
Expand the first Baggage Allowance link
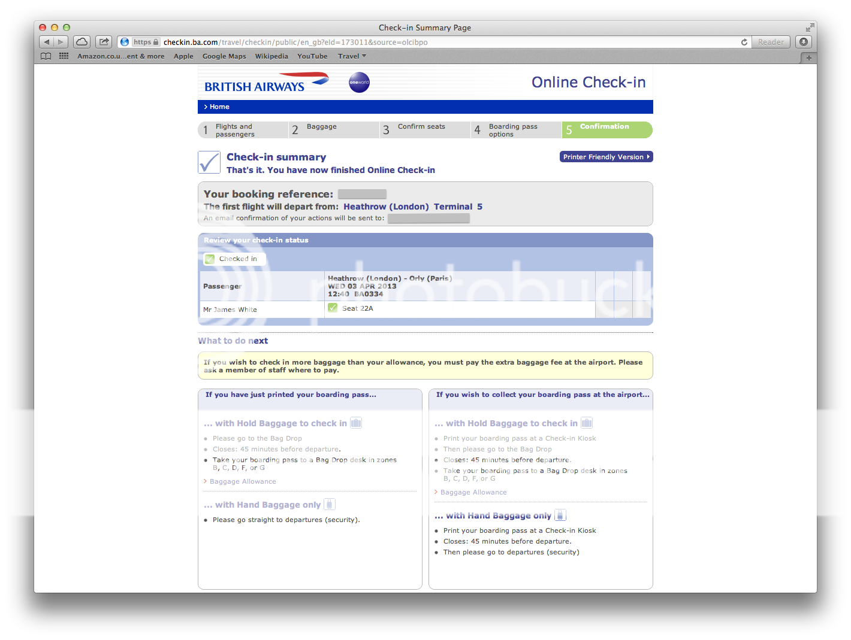click(x=243, y=481)
